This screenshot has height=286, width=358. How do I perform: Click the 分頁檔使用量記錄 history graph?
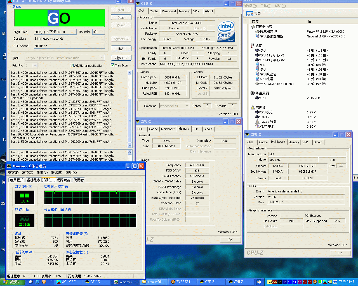(90, 221)
